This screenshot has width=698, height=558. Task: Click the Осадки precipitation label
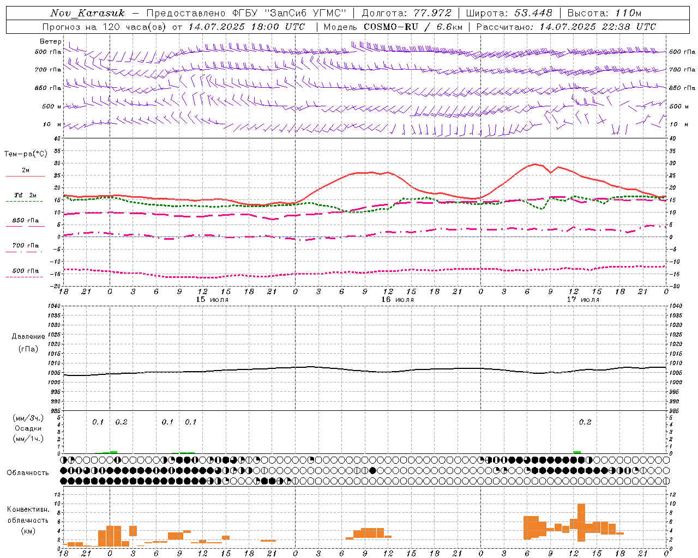pos(28,428)
